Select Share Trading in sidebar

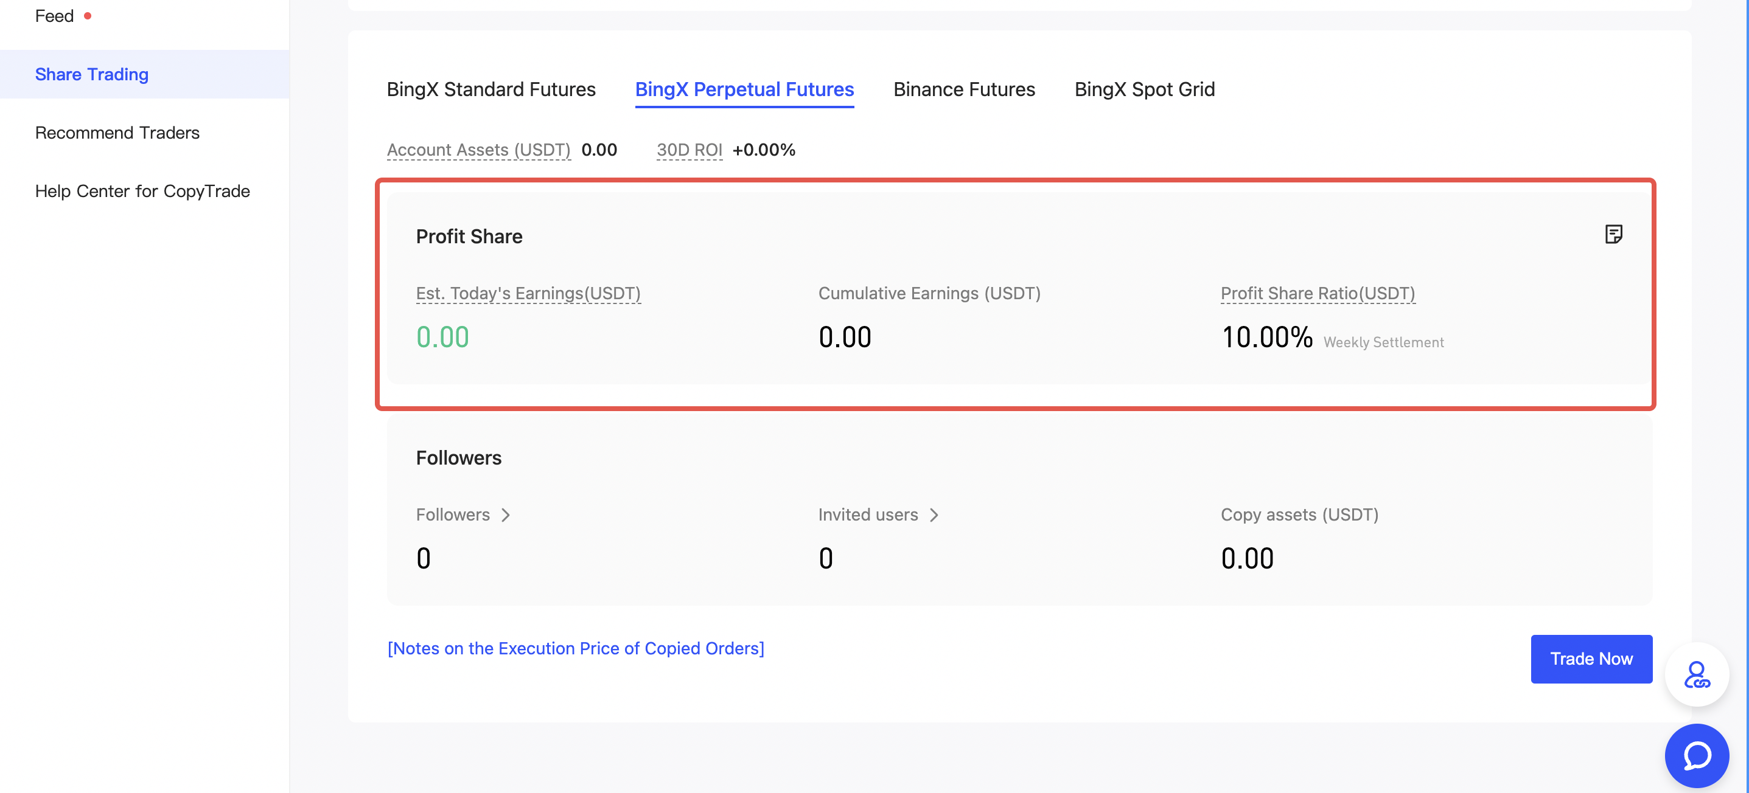pyautogui.click(x=92, y=74)
